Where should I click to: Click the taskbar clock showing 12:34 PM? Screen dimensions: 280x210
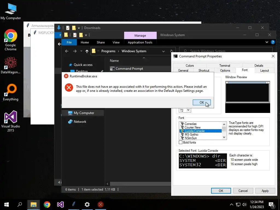tap(256, 205)
